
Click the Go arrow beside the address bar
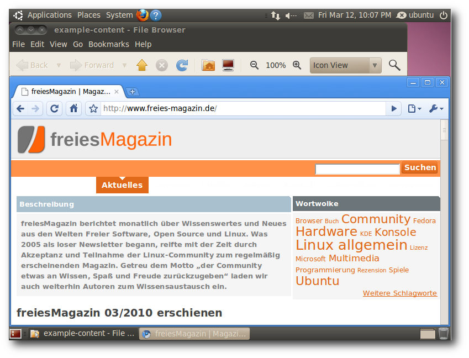pos(394,108)
